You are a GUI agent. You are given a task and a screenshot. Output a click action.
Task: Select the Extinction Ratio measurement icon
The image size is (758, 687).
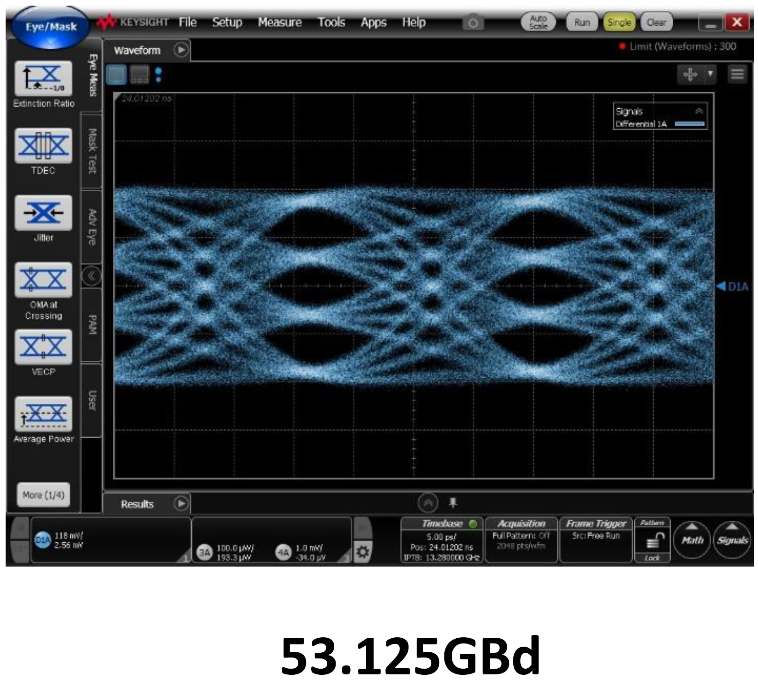pos(44,78)
